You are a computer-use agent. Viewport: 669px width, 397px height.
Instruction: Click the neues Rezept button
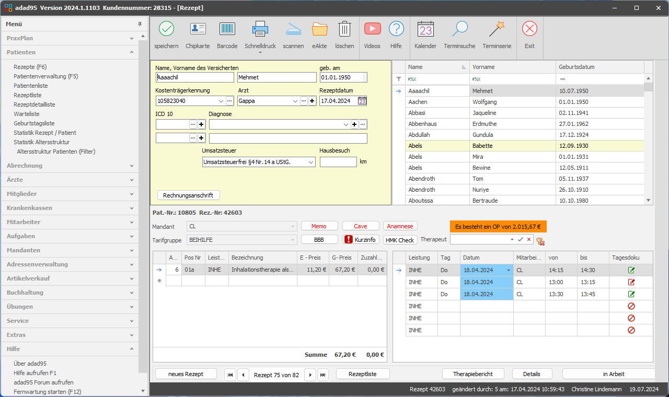[x=186, y=374]
